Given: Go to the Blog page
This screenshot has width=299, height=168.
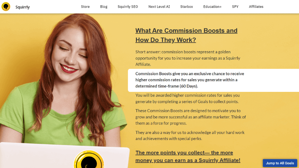Looking at the screenshot, I should (104, 7).
